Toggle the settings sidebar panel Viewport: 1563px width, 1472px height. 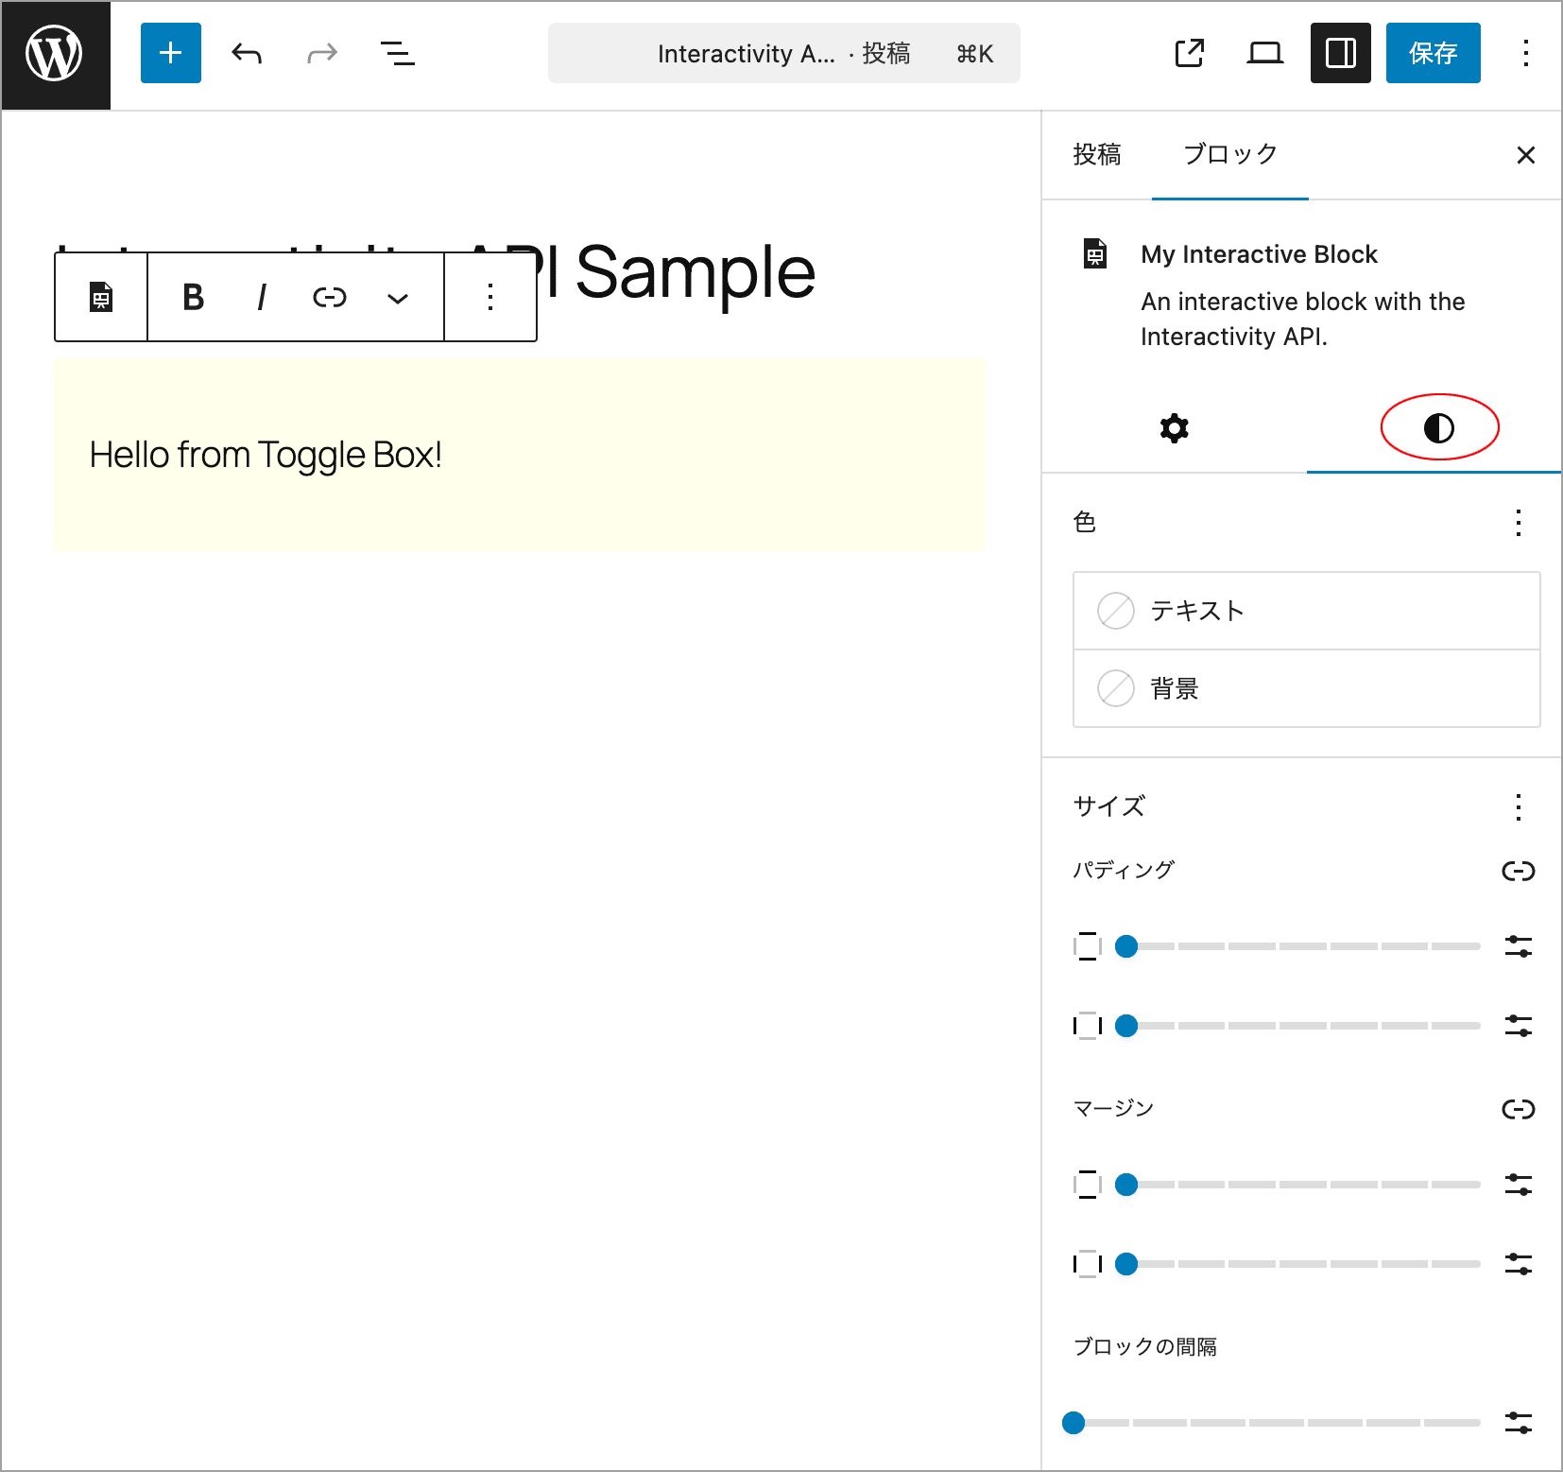pos(1341,53)
